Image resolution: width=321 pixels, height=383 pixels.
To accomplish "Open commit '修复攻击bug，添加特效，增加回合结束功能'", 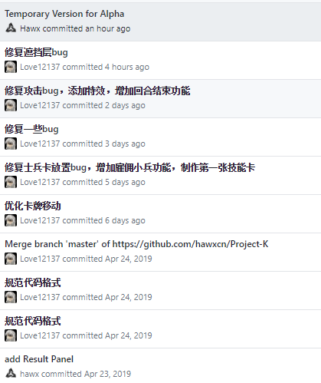I will click(97, 91).
